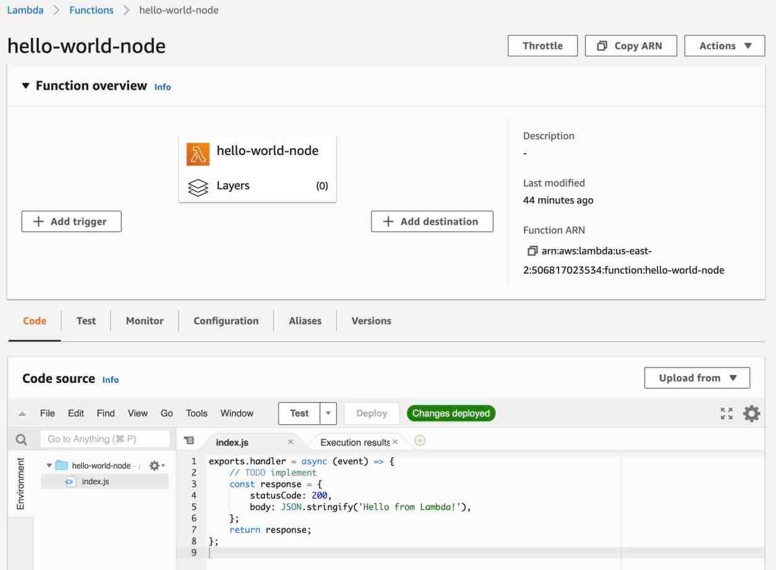Image resolution: width=776 pixels, height=570 pixels.
Task: Toggle fullscreen editor mode icon
Action: point(727,413)
